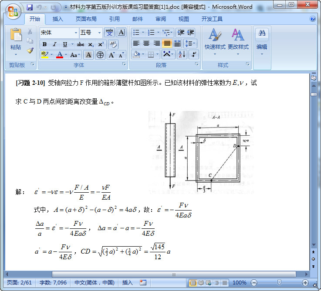Decrease paragraph indent
Viewport: 321px width, 291px height.
point(181,32)
